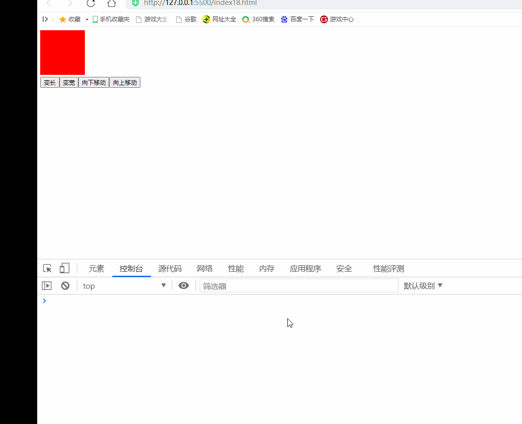Open 游戏大全 bookmark
522x424 pixels.
coord(151,19)
